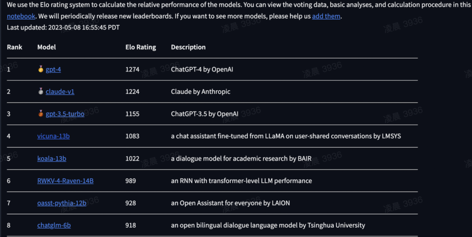This screenshot has width=472, height=237.
Task: Open the chatglm-6b model link
Action: click(54, 225)
